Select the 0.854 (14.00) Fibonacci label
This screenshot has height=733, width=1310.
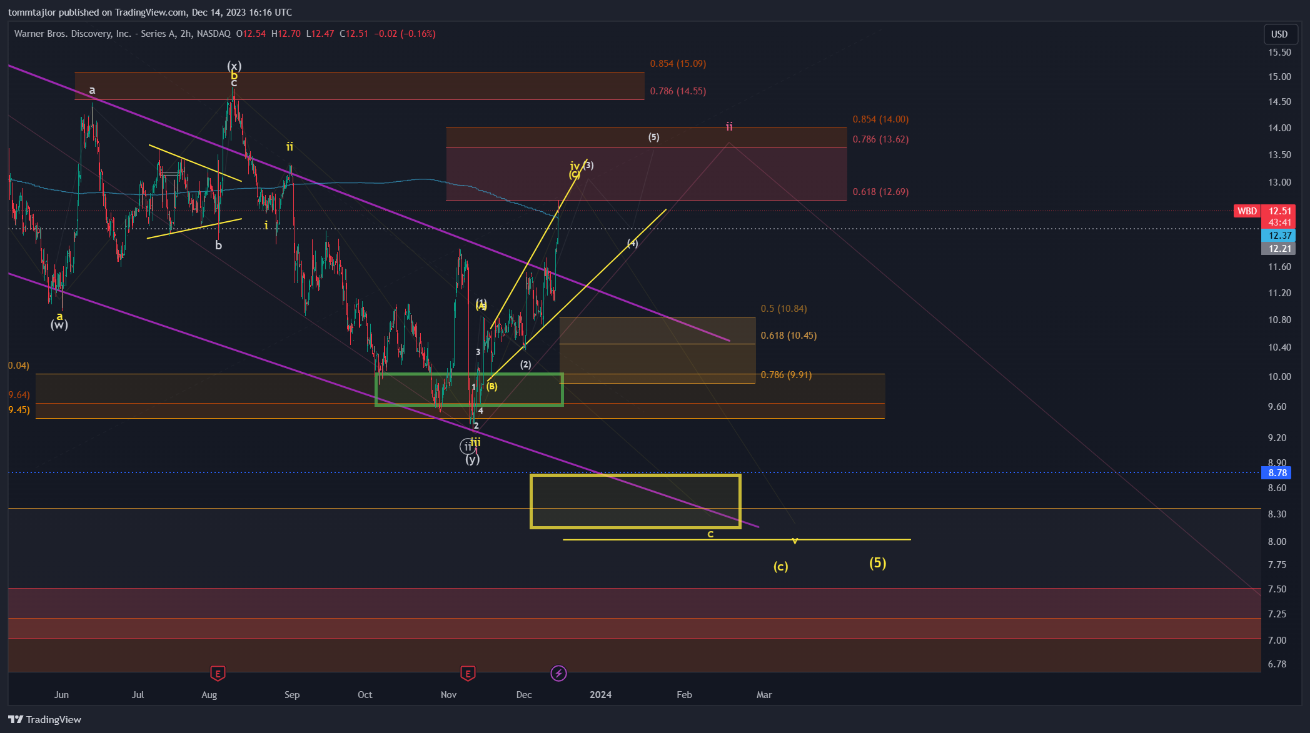pyautogui.click(x=880, y=119)
